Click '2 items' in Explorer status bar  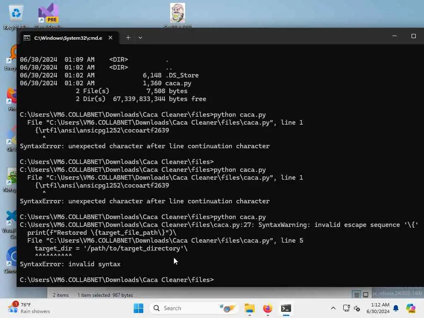pos(61,295)
